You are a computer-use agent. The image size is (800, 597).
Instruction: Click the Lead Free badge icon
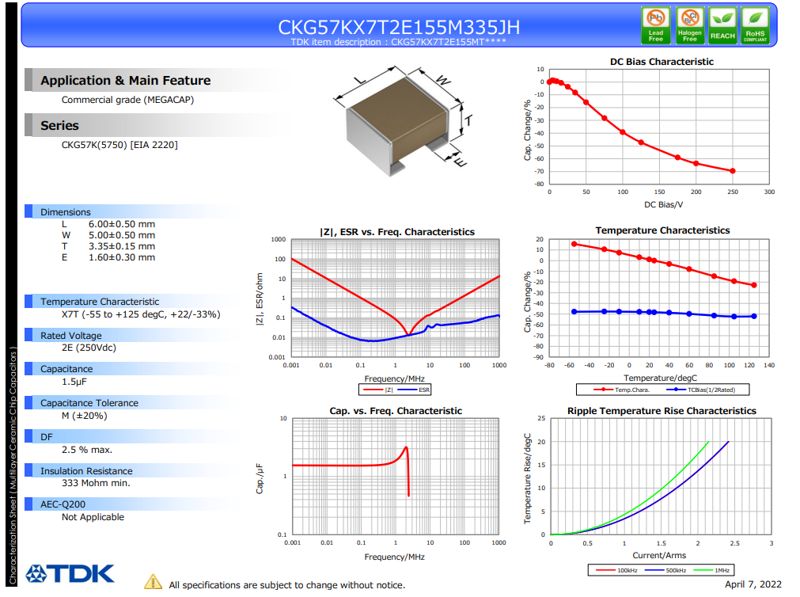click(x=656, y=25)
